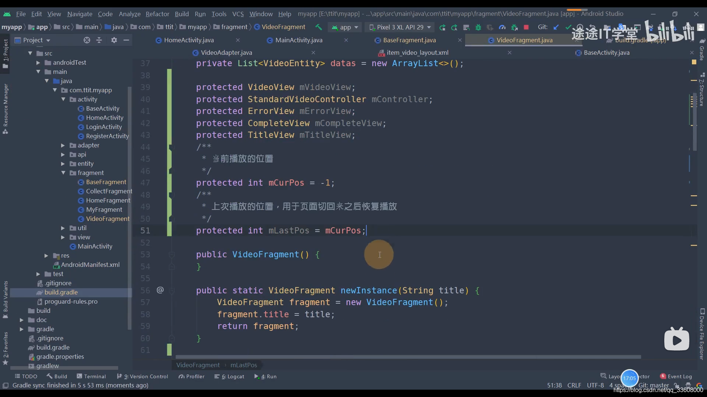Toggle the Gradle side panel
Screen dimensions: 707x397
pyautogui.click(x=702, y=50)
